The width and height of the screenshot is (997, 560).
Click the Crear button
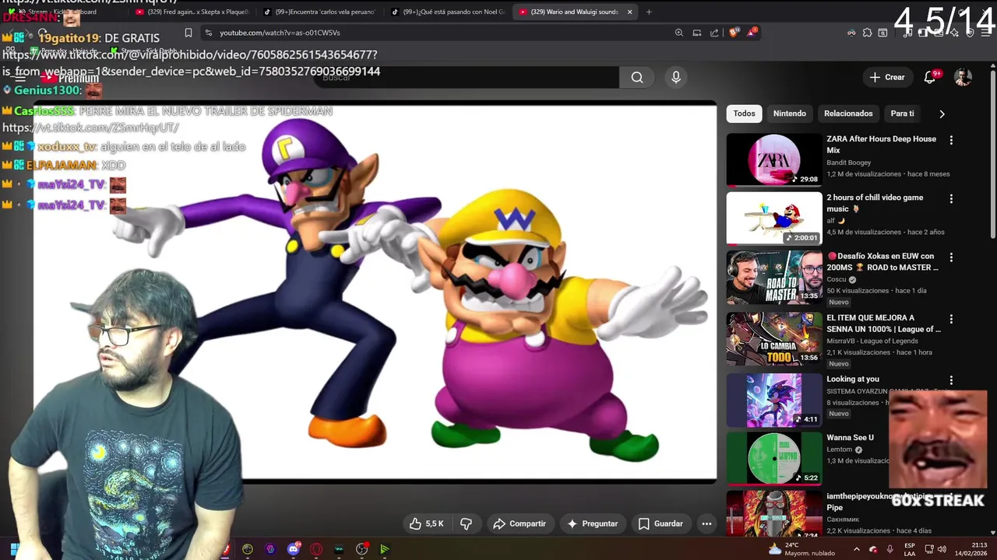pos(887,77)
